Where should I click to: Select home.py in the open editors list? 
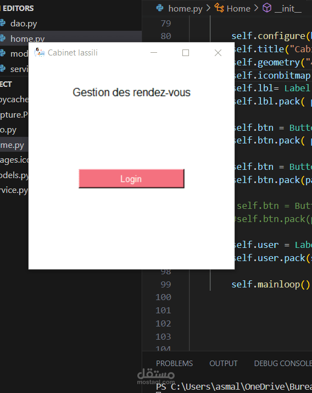pyautogui.click(x=27, y=38)
